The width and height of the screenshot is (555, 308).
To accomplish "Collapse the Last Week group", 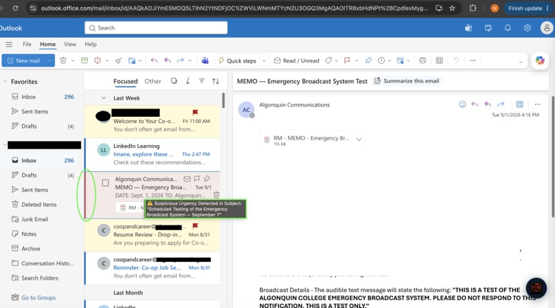I will (x=104, y=98).
